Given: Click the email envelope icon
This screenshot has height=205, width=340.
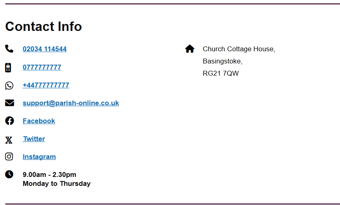Looking at the screenshot, I should [x=9, y=103].
